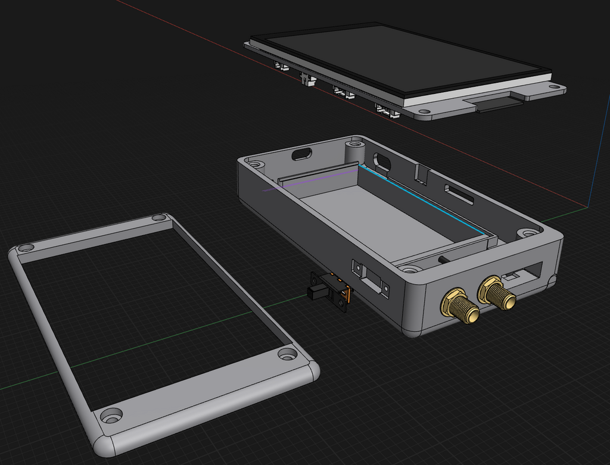The image size is (610, 465).
Task: Select the purple highlighted edge line
Action: click(310, 179)
